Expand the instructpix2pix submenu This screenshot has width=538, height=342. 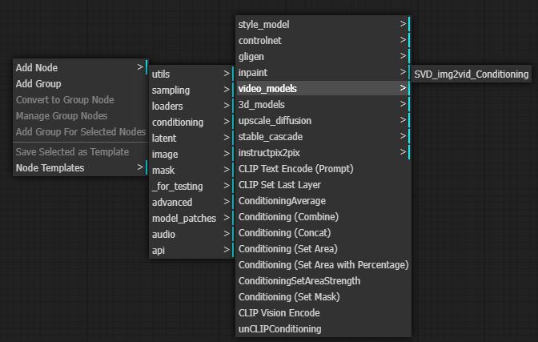tap(323, 152)
